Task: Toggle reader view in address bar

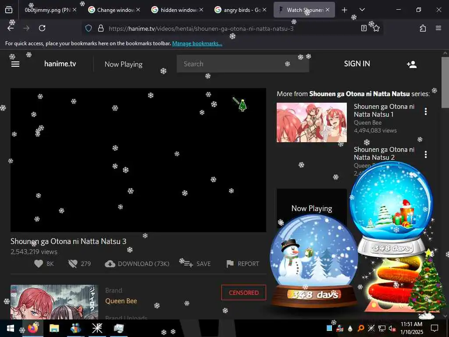Action: click(363, 28)
